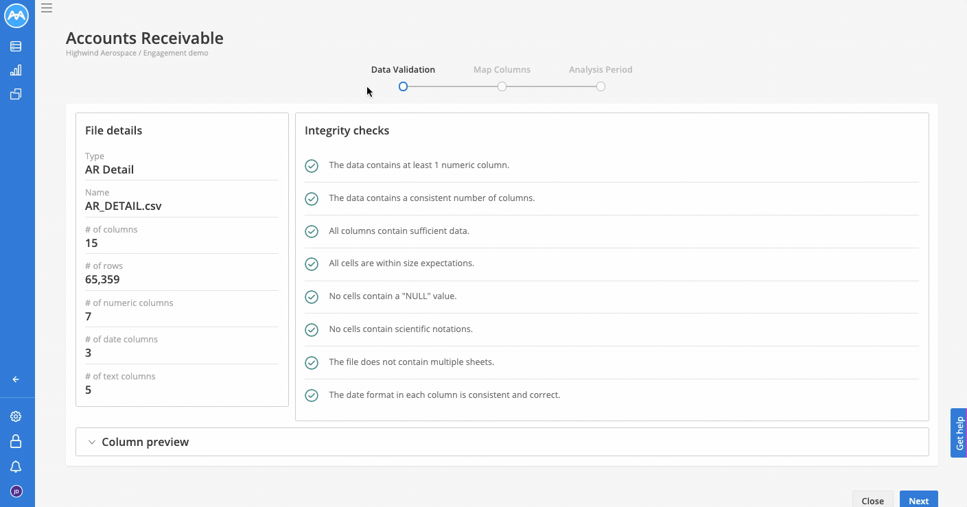The image size is (967, 507).
Task: Click the 65,359 rows value
Action: [102, 279]
